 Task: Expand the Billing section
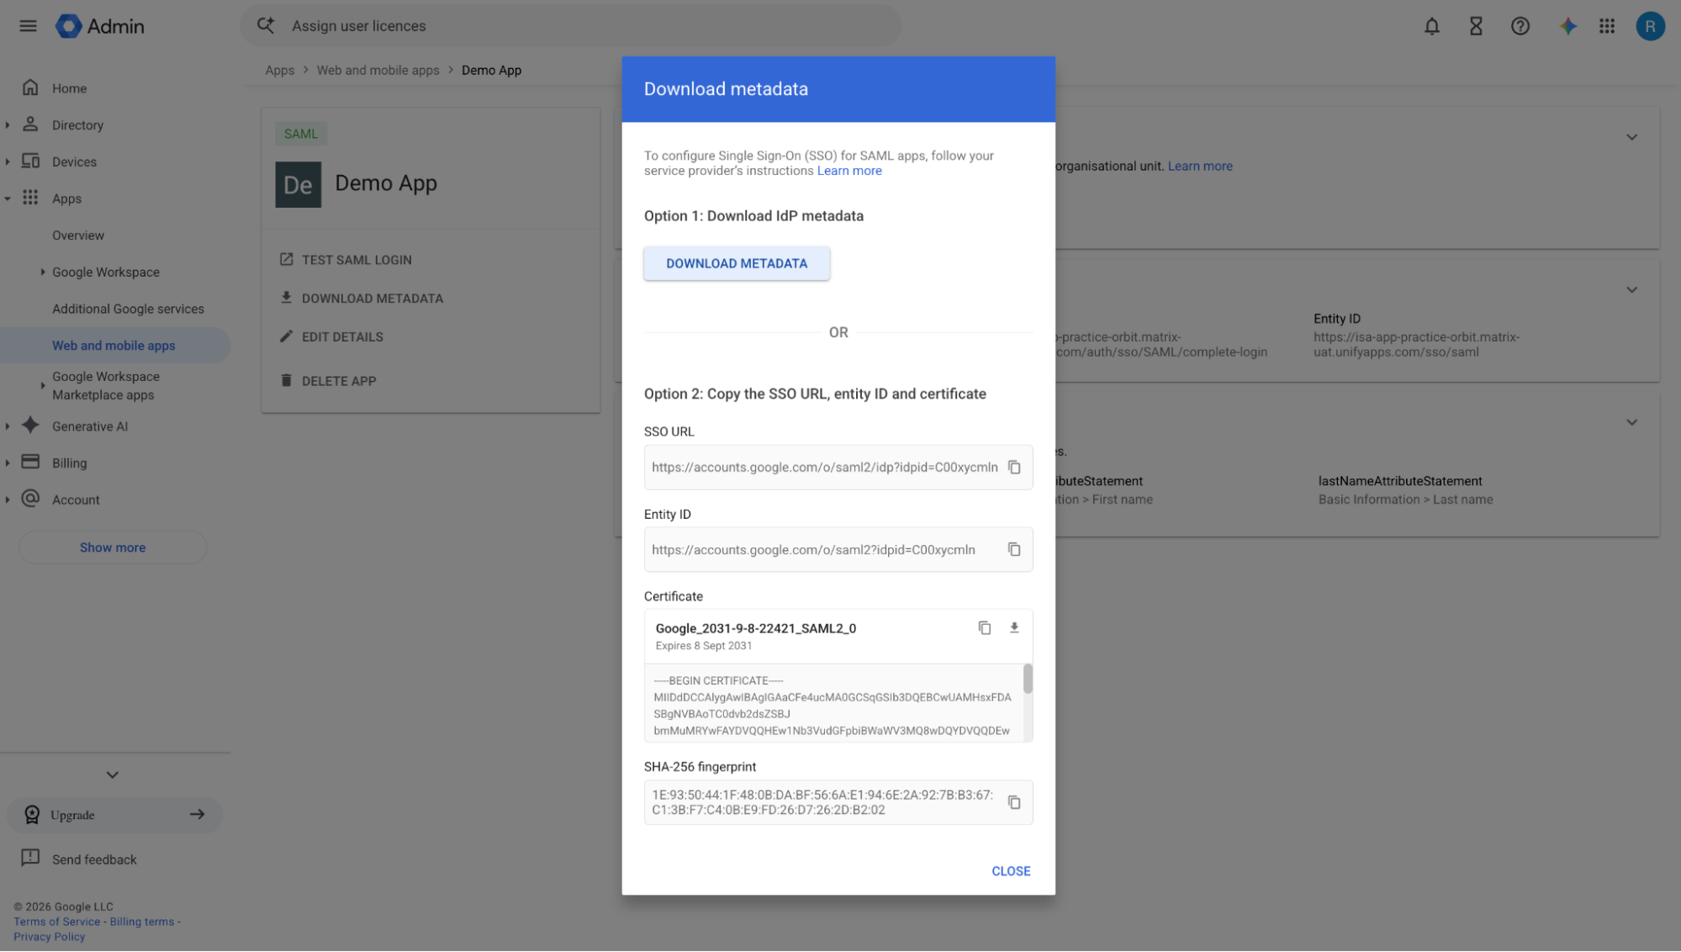pyautogui.click(x=8, y=463)
